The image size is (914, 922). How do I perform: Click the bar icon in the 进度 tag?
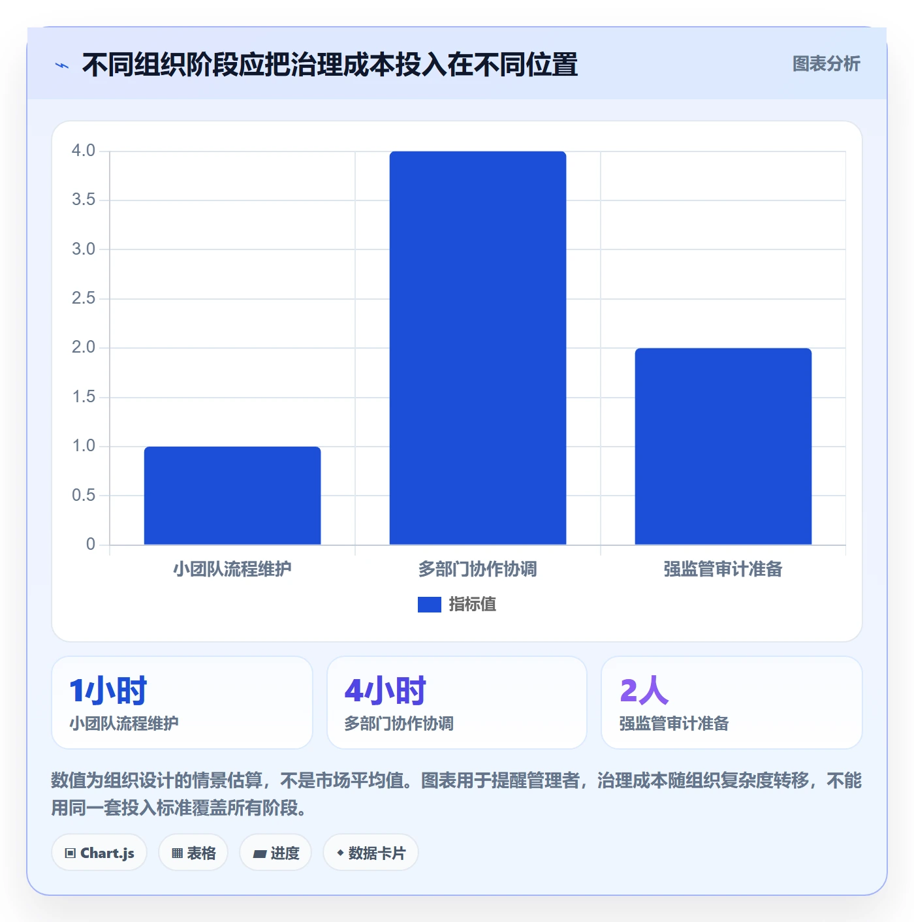pos(260,853)
